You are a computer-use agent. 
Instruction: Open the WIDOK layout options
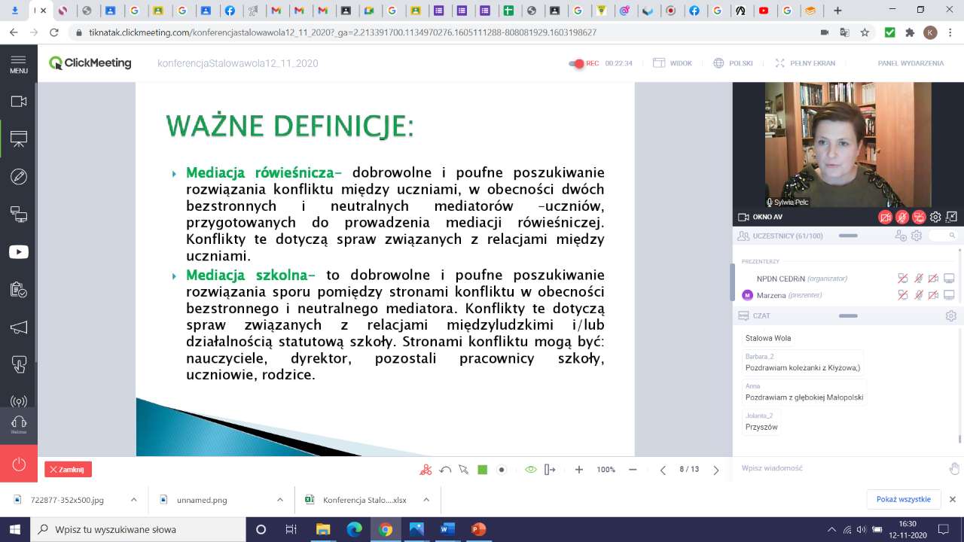[x=673, y=63]
